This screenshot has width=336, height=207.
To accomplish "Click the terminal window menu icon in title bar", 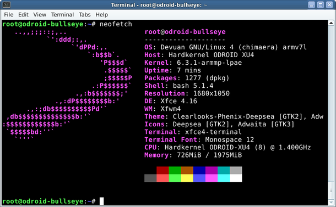I will [x=7, y=5].
